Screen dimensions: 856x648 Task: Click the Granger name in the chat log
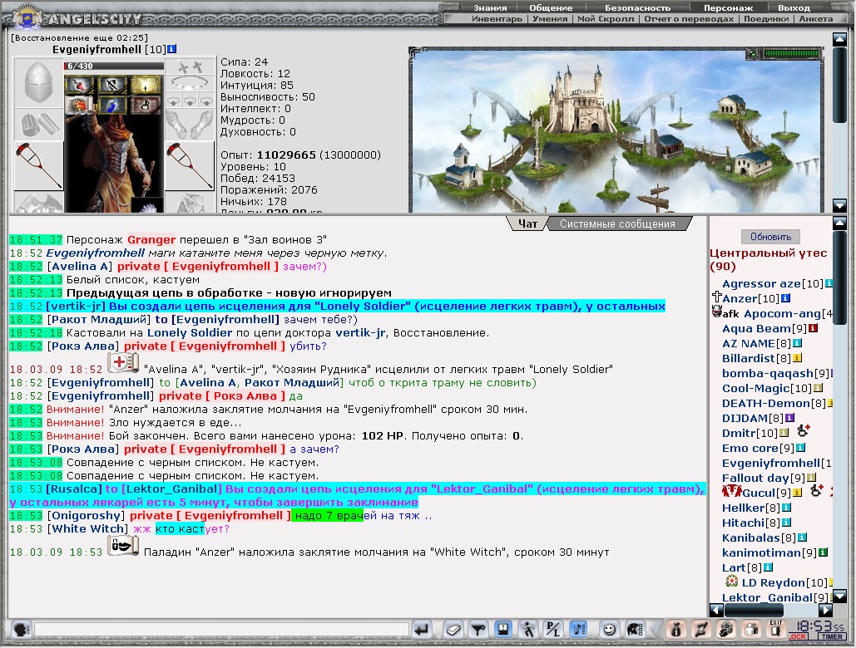click(x=151, y=240)
